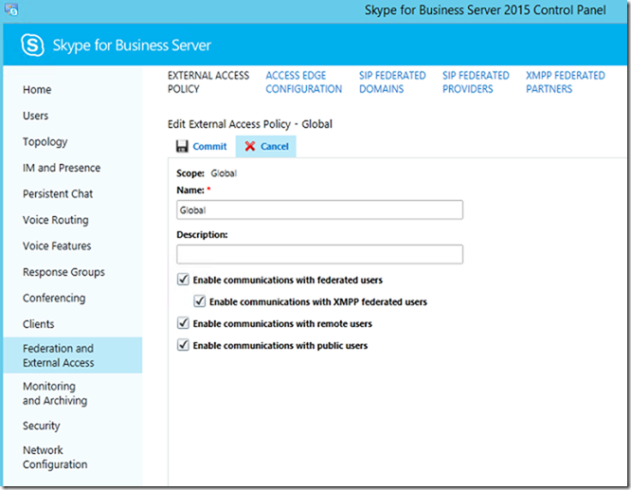This screenshot has width=631, height=490.
Task: Open Topology in the left navigation
Action: [x=45, y=142]
